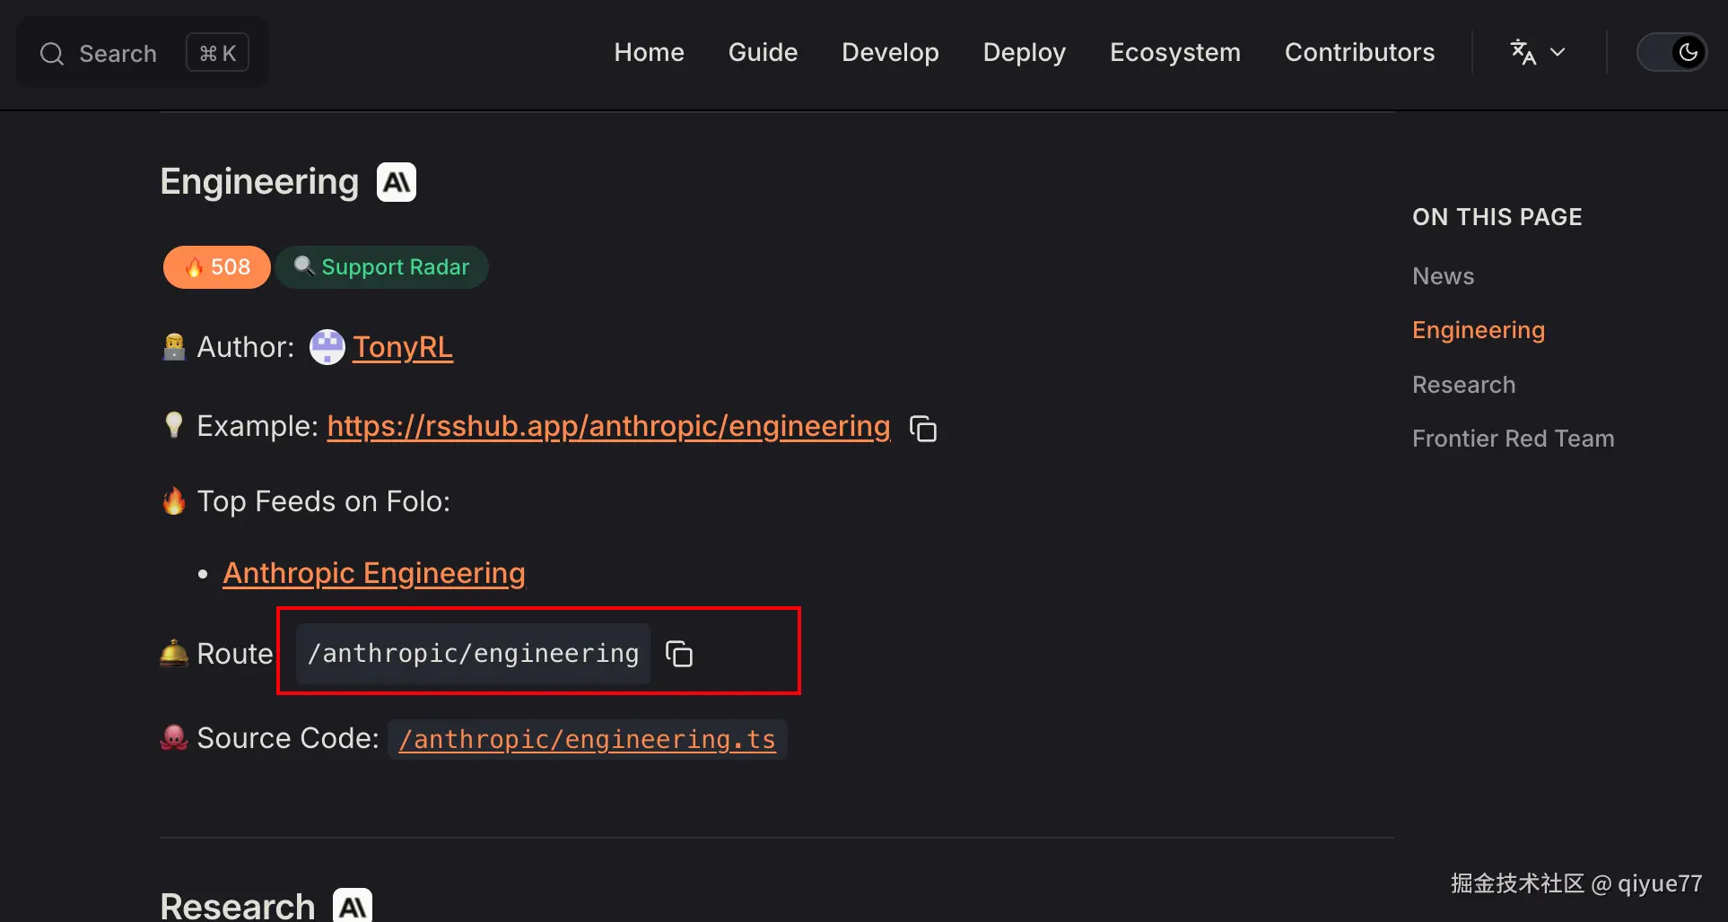Screen dimensions: 1728x922
Task: Click the moon icon in theme switch
Action: click(1688, 52)
